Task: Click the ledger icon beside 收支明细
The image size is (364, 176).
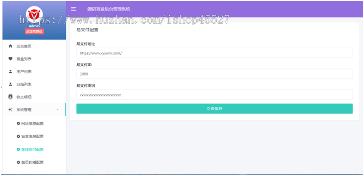Action: pos(10,97)
